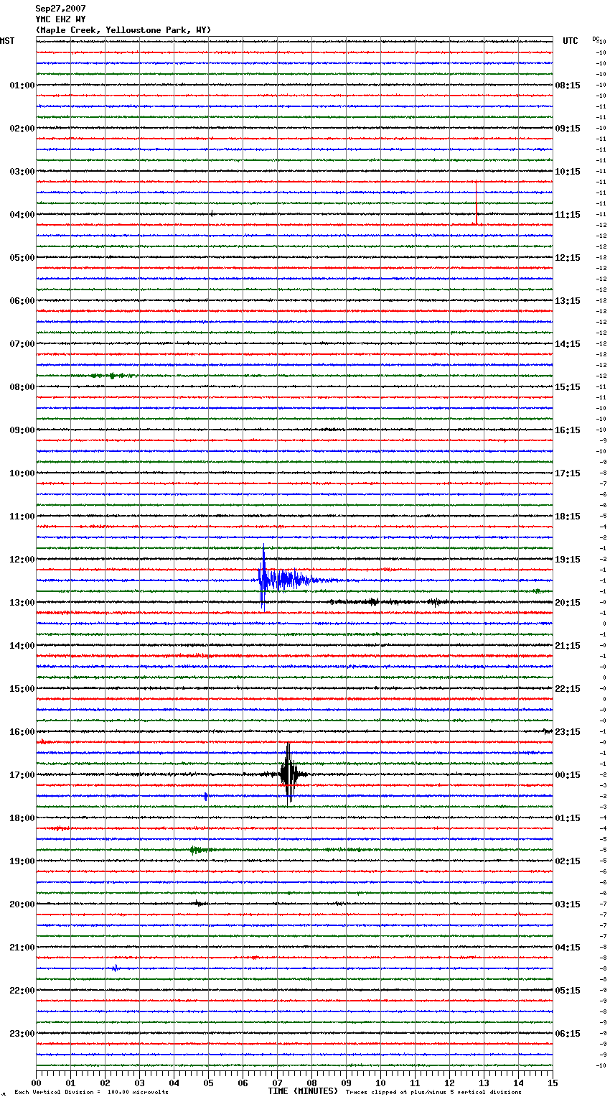Click the 00:15 UTC time label
Image resolution: width=610 pixels, height=1102 pixels.
(568, 775)
